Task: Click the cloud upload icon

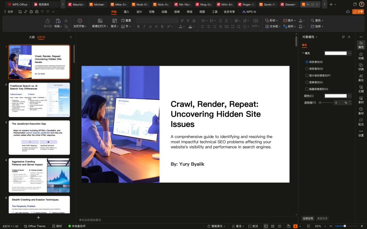Action: (x=348, y=12)
